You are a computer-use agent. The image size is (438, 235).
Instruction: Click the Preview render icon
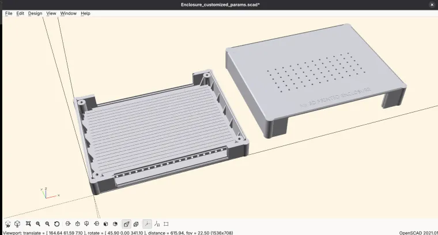click(x=8, y=224)
